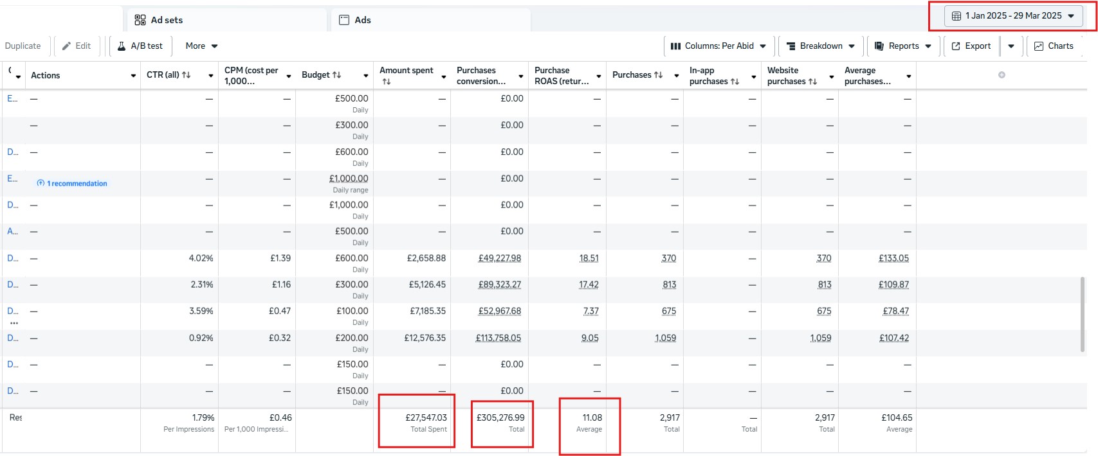This screenshot has width=1098, height=456.
Task: Open Purchases column dropdown arrow
Action: click(x=677, y=76)
